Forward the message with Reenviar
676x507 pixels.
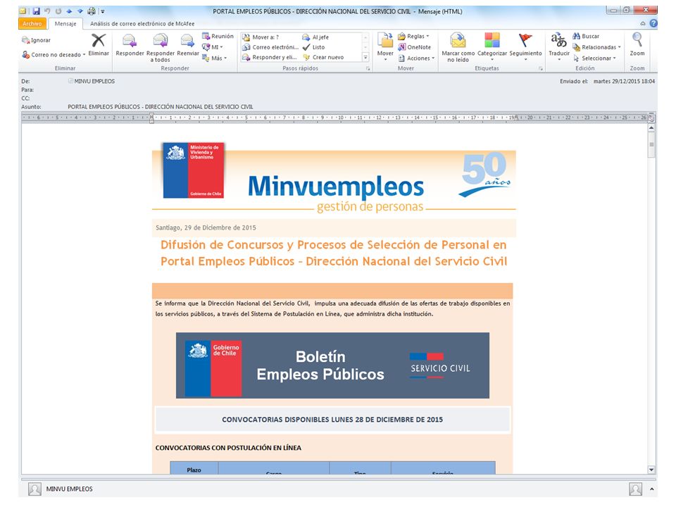point(187,45)
